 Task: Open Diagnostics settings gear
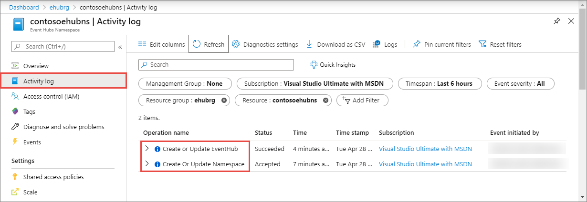point(236,44)
